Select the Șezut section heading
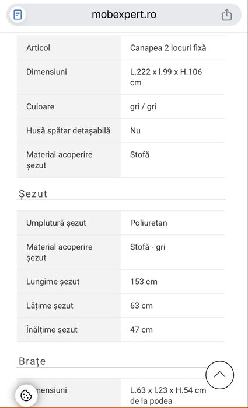This screenshot has width=248, height=408. (33, 194)
